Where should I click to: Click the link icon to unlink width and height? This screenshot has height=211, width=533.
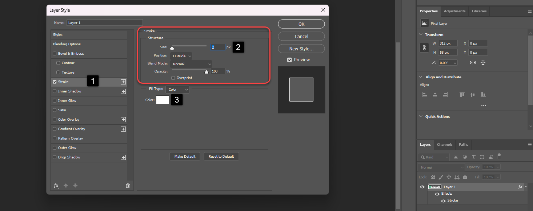(424, 47)
